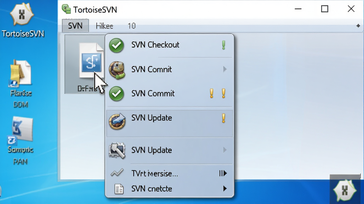364x204 pixels.
Task: Choose TVrt mersise... menu entry
Action: 170,173
